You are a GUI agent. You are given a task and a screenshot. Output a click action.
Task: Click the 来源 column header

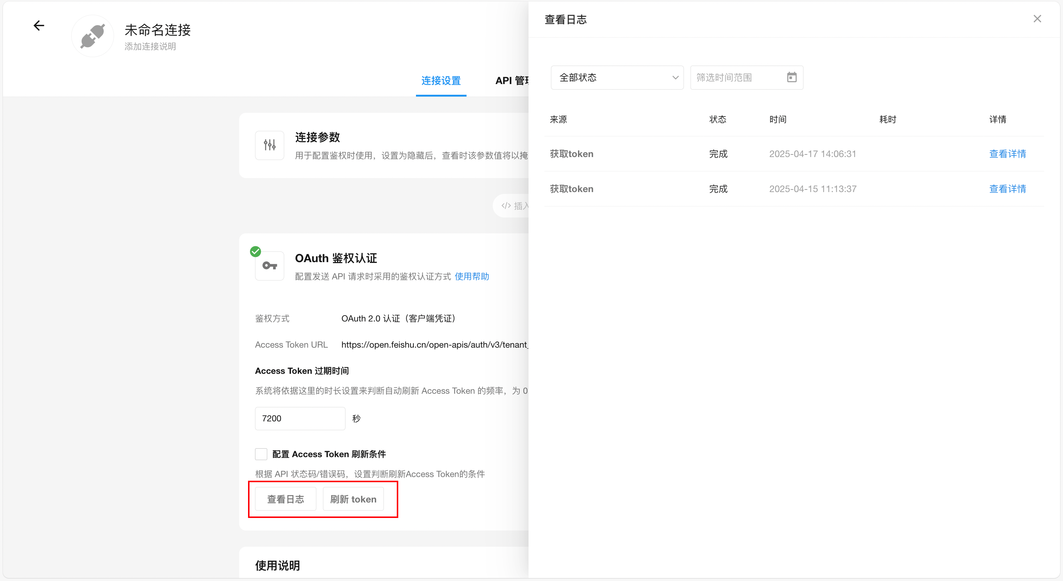[x=558, y=119]
